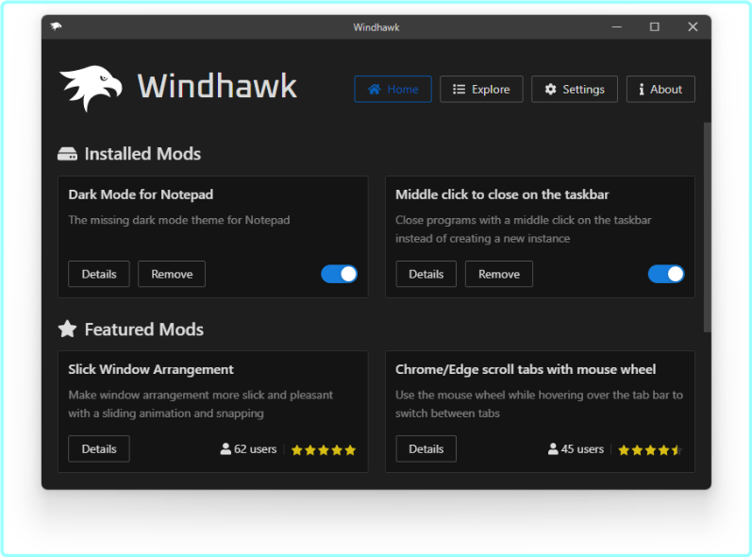Disable the Dark Mode for Notepad mod
This screenshot has width=752, height=557.
click(339, 274)
